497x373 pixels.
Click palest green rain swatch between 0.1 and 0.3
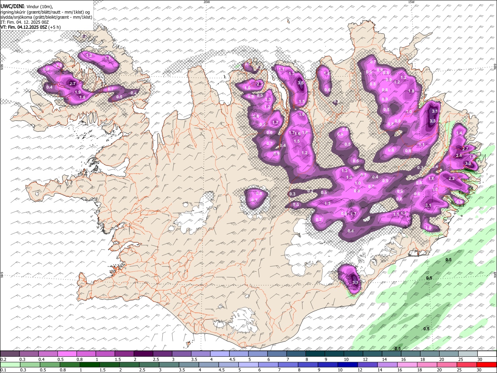click(x=10, y=364)
